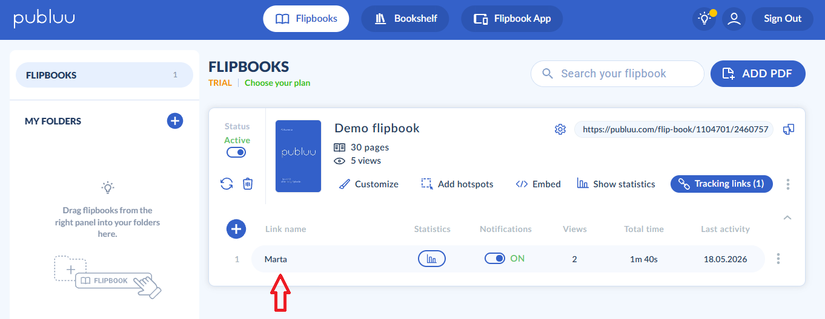
Task: Click the 1m 40s total time value
Action: pos(644,259)
